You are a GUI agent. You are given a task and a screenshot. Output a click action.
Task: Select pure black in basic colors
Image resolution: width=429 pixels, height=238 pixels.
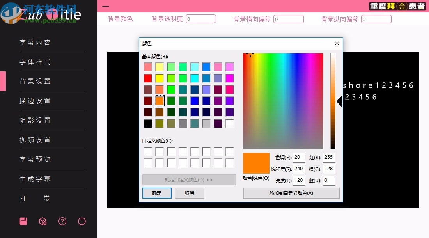tap(148, 123)
